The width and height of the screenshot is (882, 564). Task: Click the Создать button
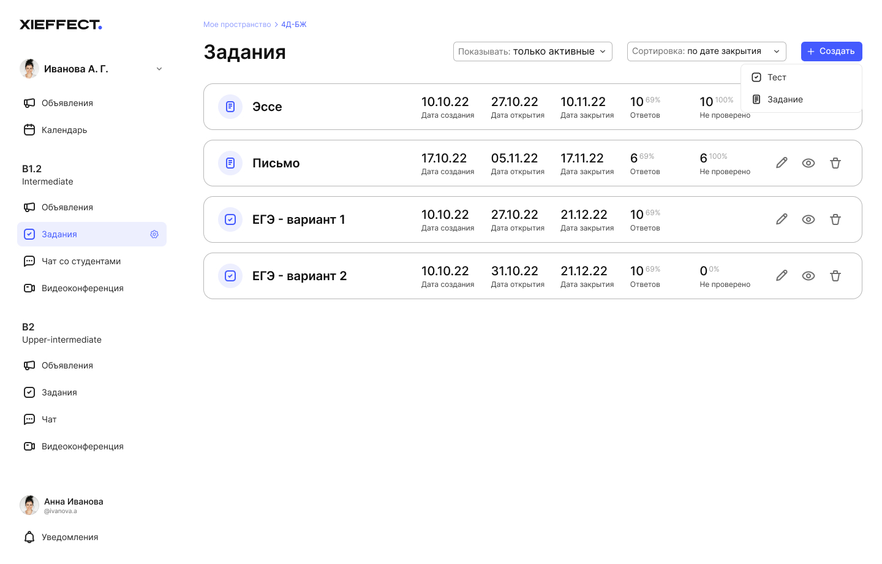(832, 51)
